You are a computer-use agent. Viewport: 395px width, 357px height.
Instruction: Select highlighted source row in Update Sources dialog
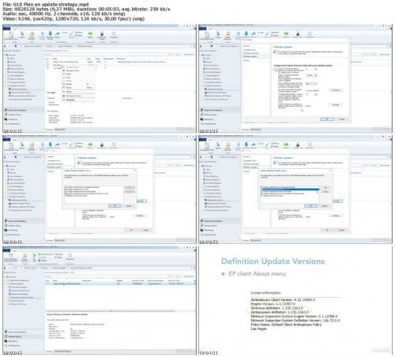tap(290, 190)
